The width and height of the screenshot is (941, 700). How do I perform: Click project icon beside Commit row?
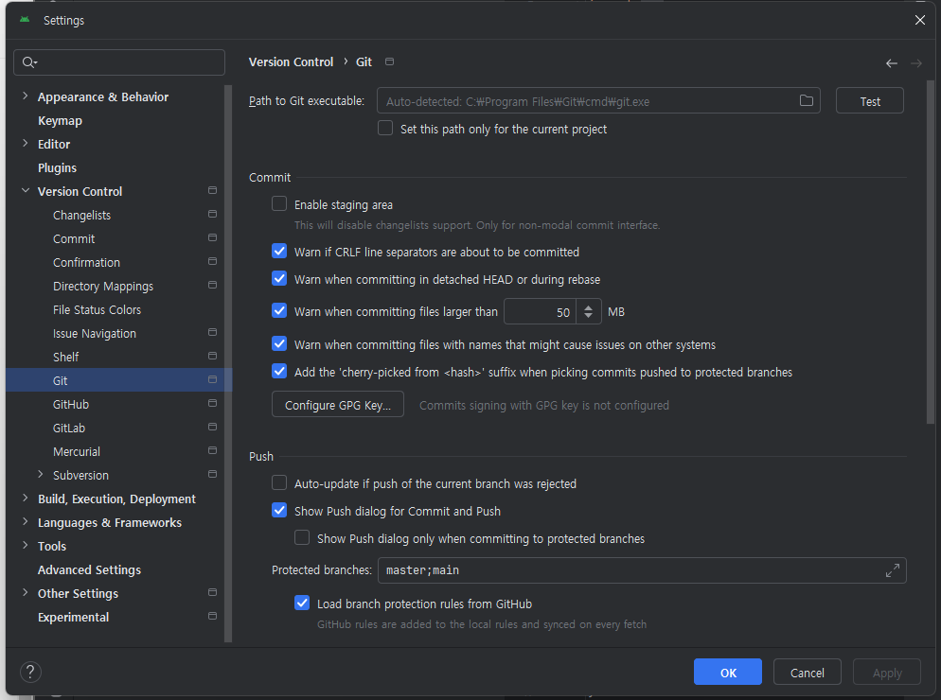212,238
